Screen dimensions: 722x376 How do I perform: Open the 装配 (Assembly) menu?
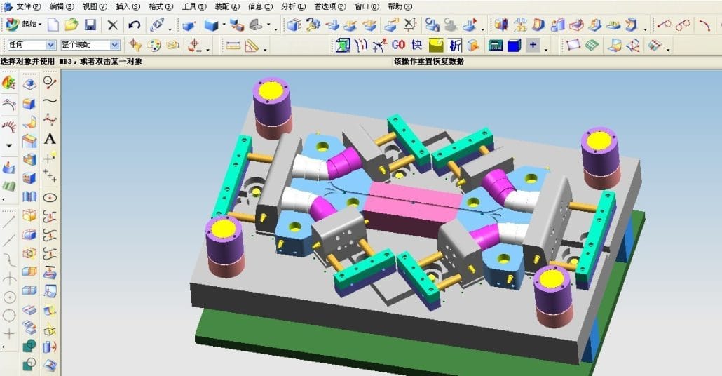pos(227,6)
